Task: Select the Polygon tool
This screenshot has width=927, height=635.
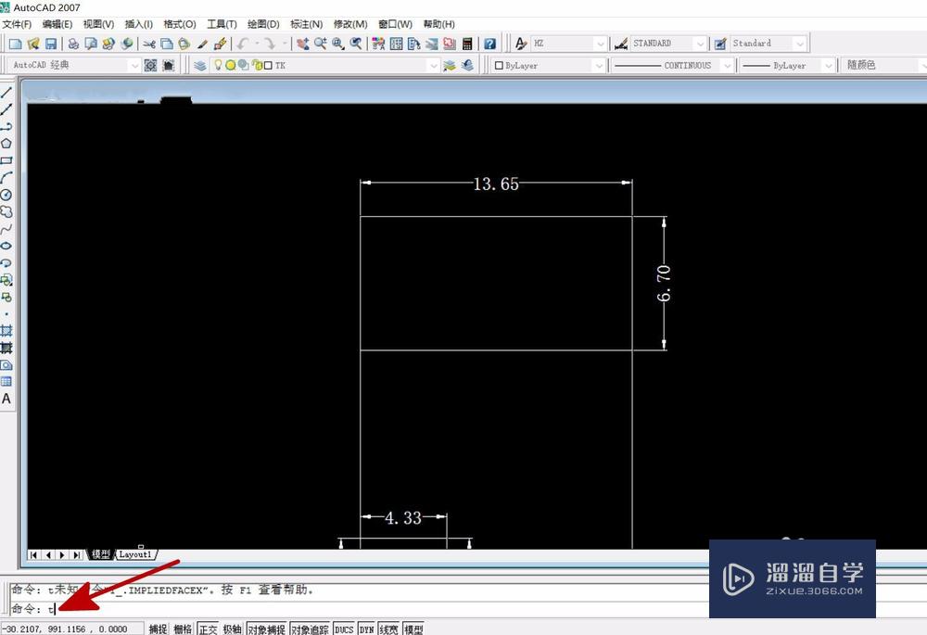Action: click(6, 143)
